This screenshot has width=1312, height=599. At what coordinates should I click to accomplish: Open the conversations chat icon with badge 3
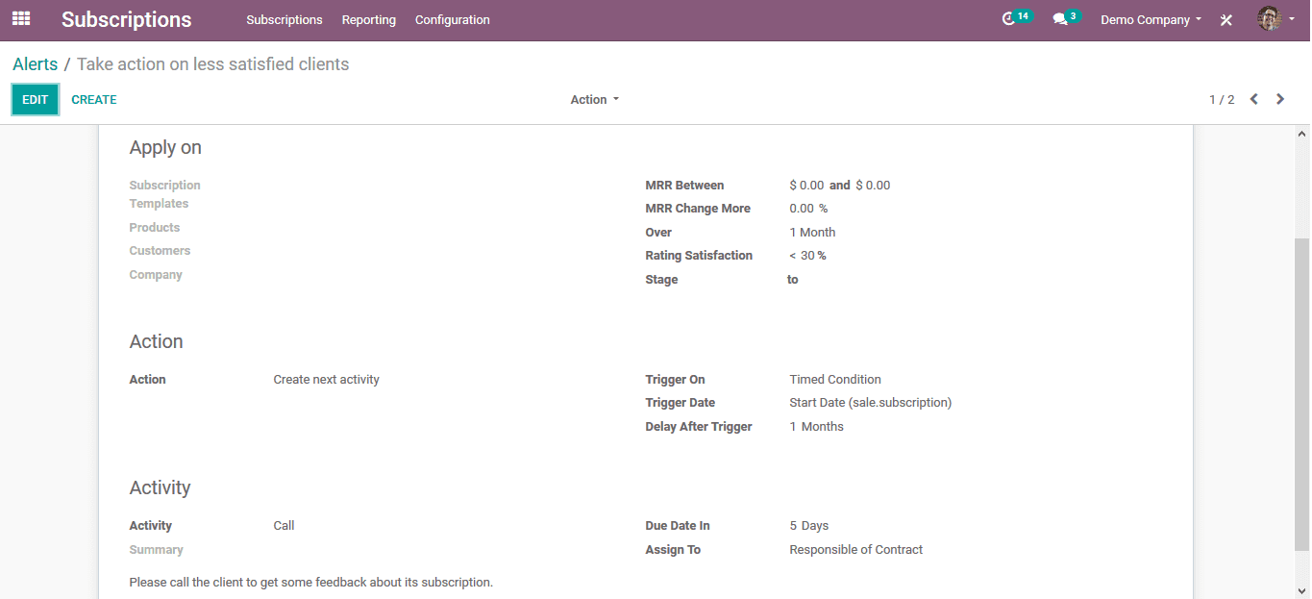click(x=1065, y=18)
